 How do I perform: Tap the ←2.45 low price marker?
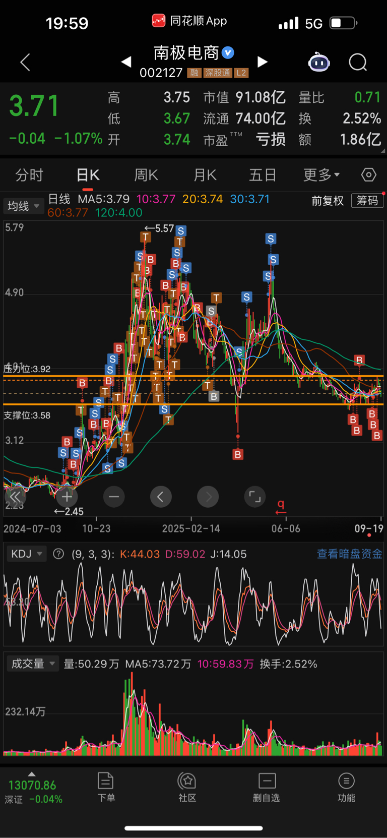click(69, 511)
